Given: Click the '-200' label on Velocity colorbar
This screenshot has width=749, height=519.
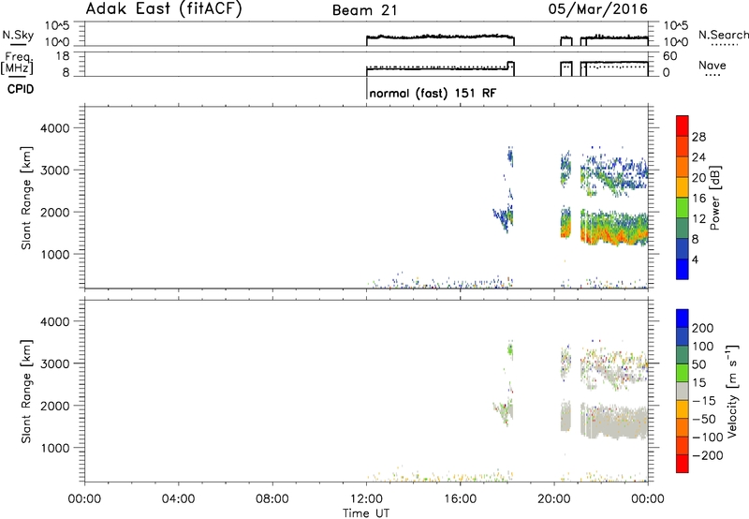Looking at the screenshot, I should point(708,455).
